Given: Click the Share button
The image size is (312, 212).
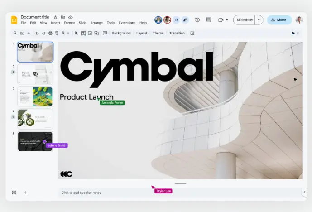Looking at the screenshot, I should (279, 20).
